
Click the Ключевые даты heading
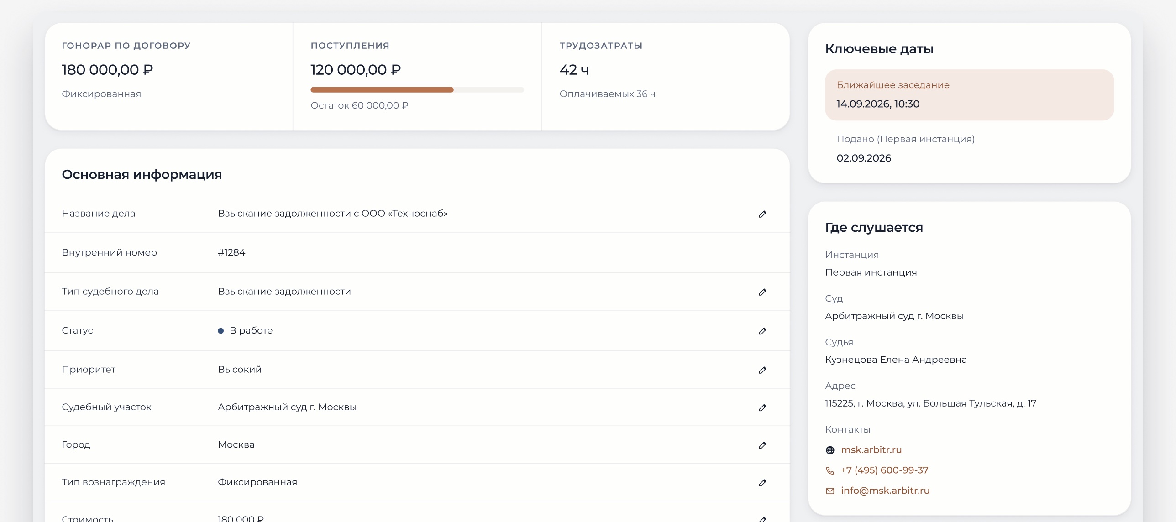pos(879,49)
